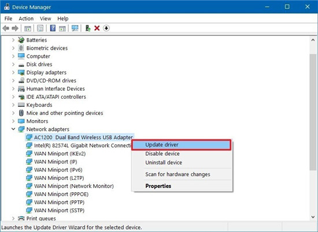Open the Action menu
Image resolution: width=318 pixels, height=232 pixels.
coord(26,18)
